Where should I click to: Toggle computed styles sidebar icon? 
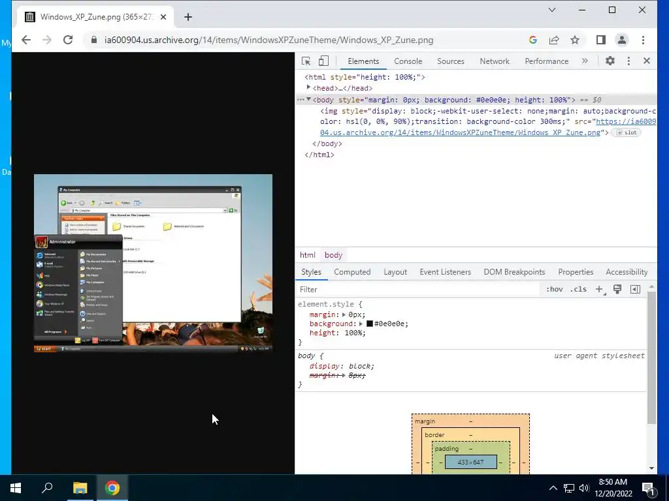point(635,289)
